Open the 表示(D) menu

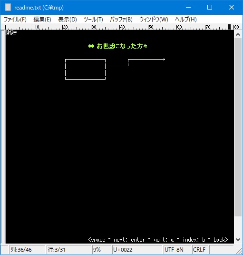point(68,20)
